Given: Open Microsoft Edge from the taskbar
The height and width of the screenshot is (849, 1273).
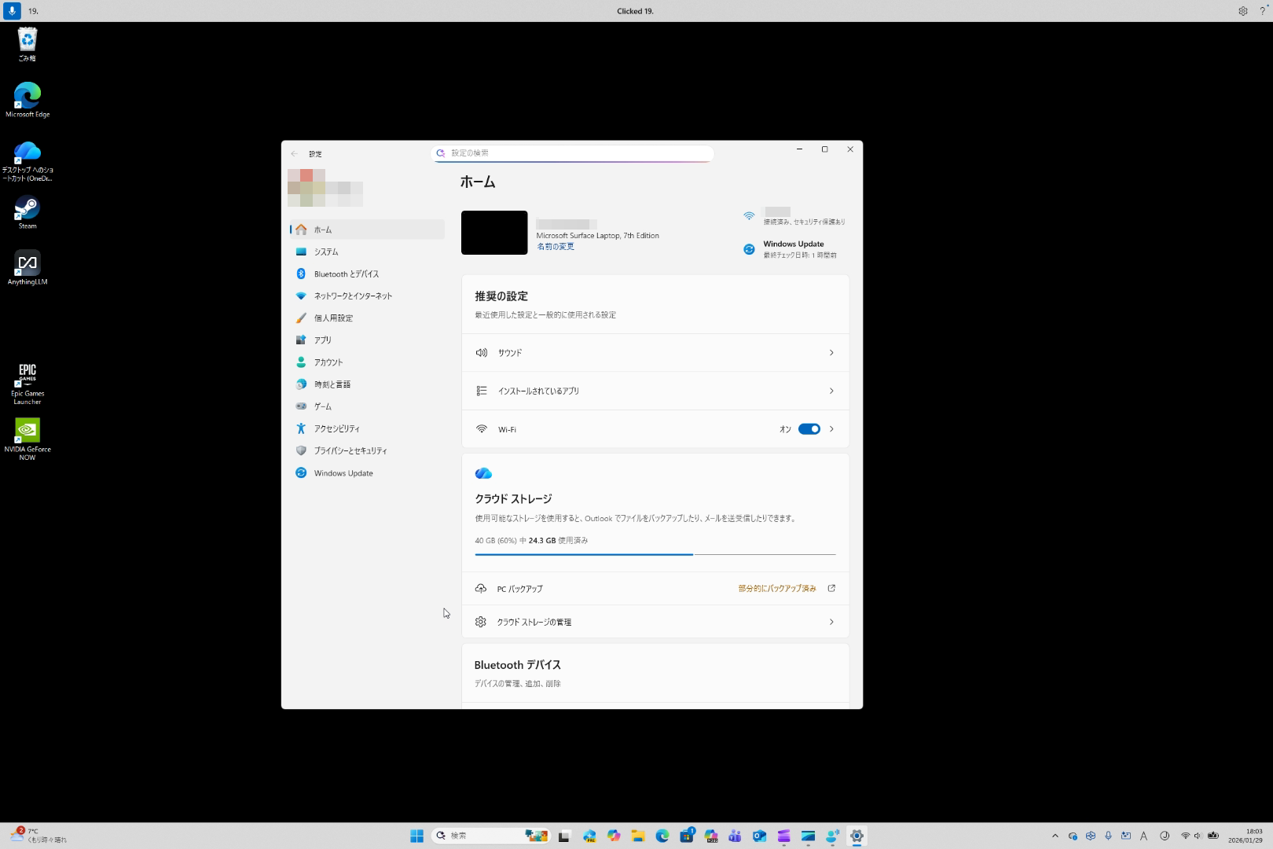Looking at the screenshot, I should click(662, 836).
